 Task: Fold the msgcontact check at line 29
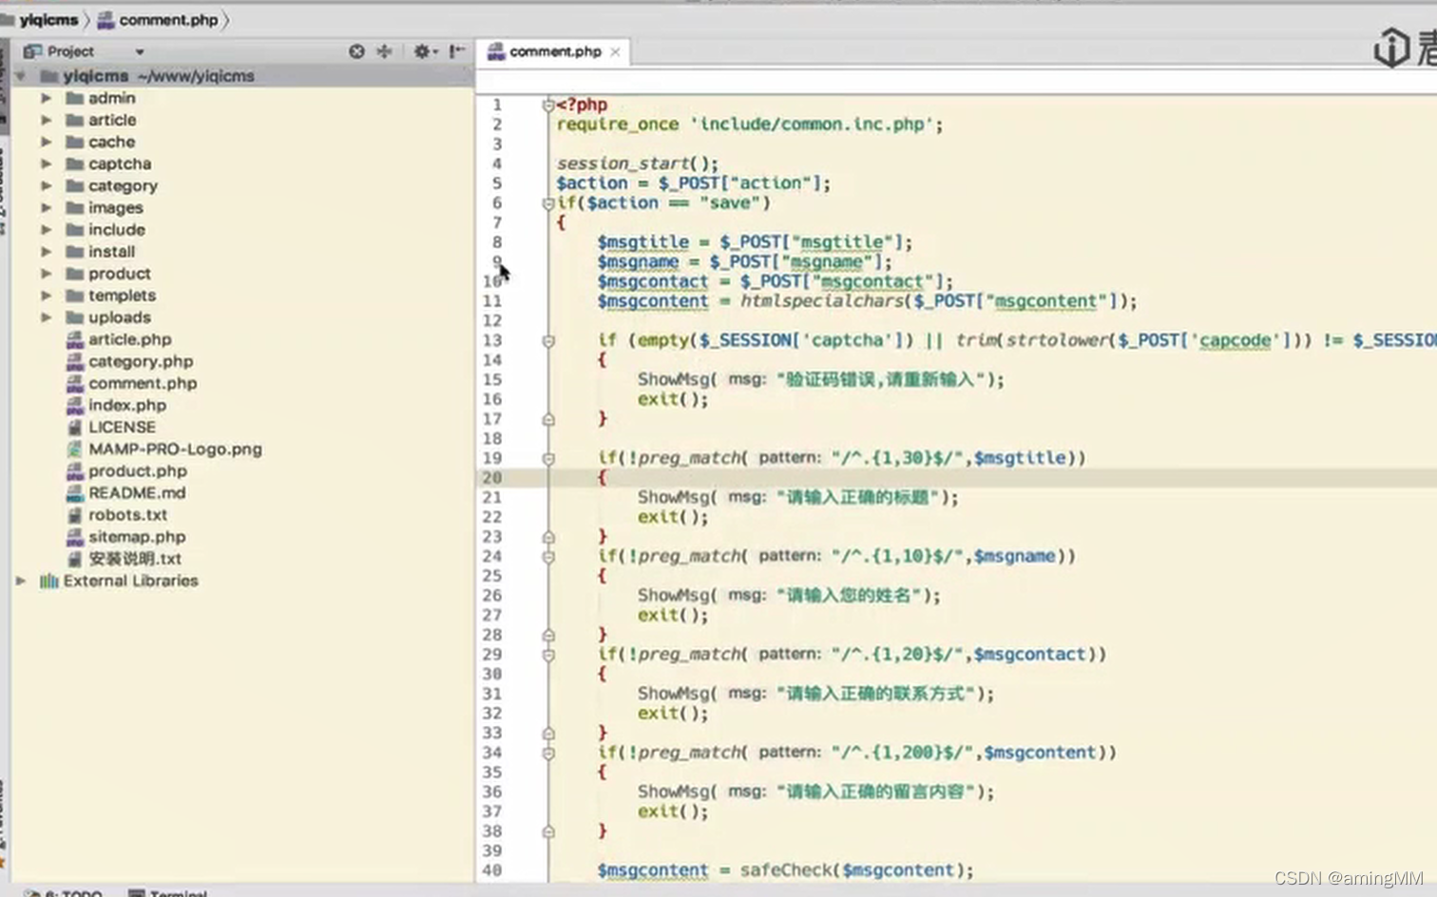548,655
